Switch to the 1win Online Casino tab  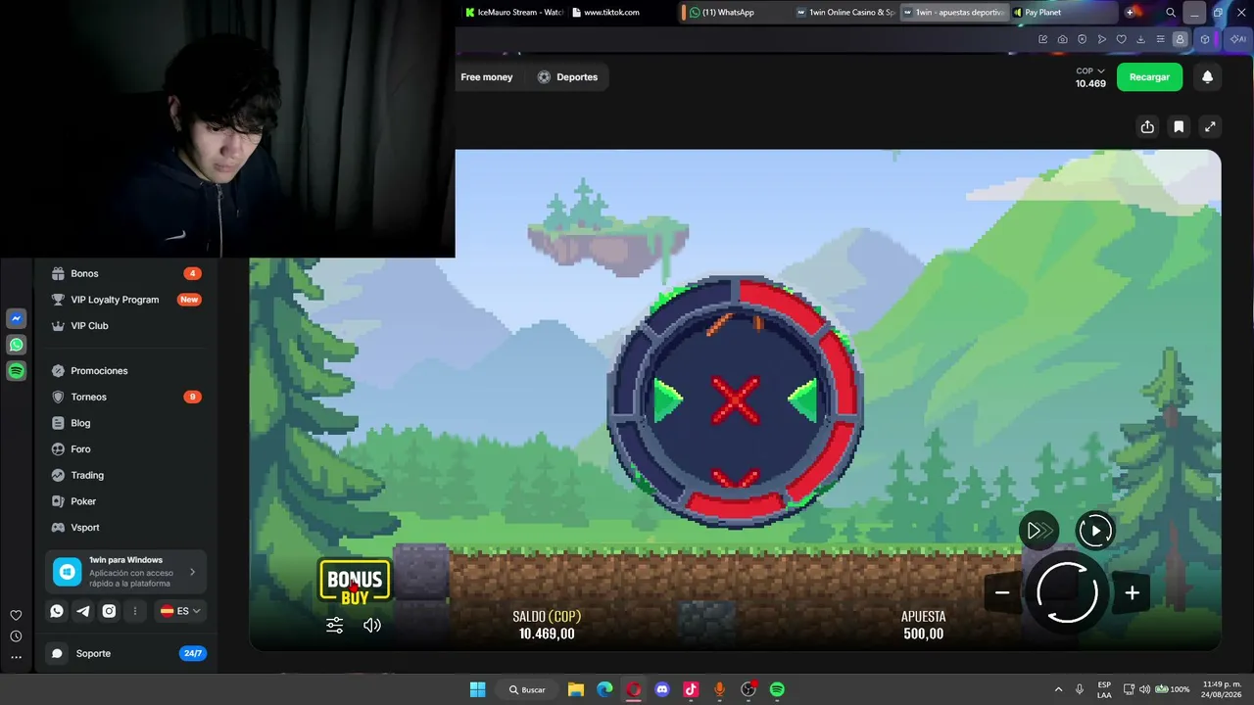coord(844,13)
